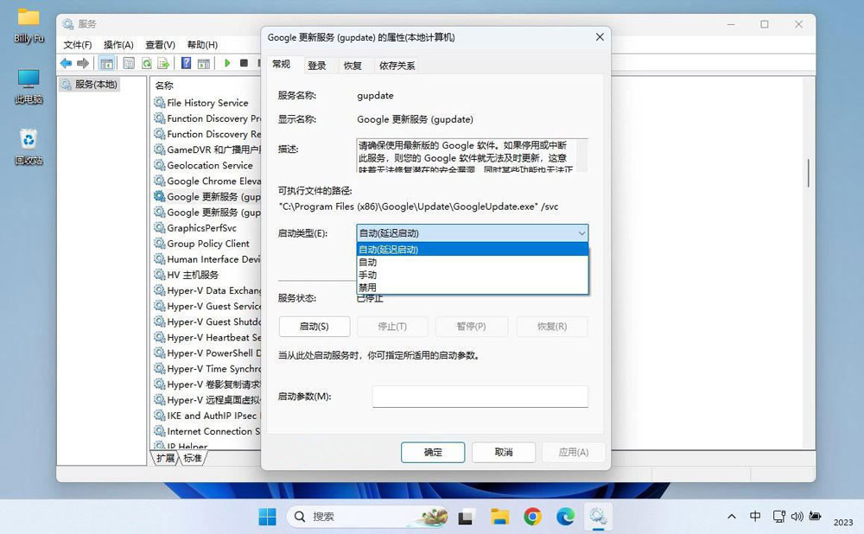Click the Back arrow toolbar icon
Viewport: 864px width, 534px height.
[66, 63]
